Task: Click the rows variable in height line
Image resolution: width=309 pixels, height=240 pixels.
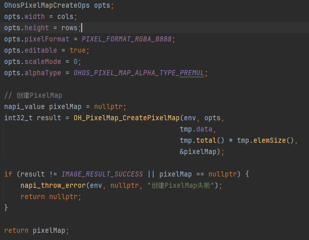Action: click(71, 28)
